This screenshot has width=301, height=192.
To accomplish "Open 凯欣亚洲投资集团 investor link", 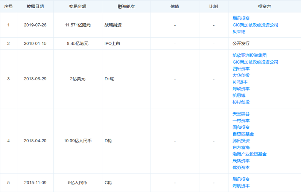I will [x=249, y=55].
